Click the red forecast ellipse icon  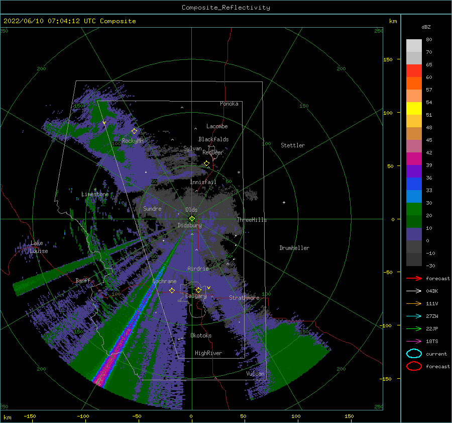414,366
